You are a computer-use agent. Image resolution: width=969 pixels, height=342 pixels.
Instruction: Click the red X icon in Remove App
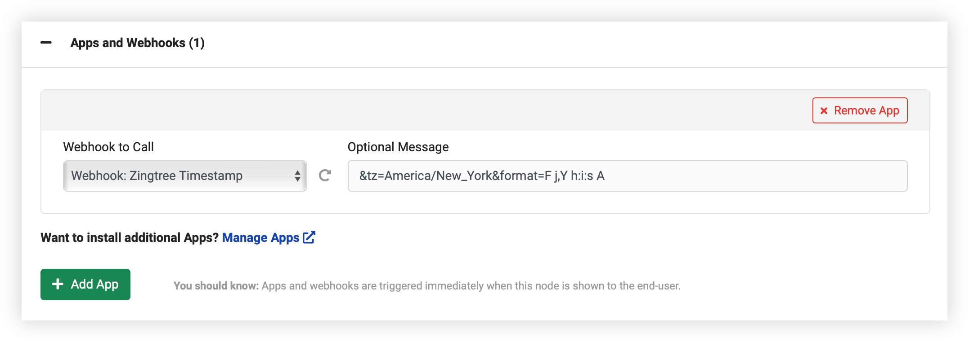tap(824, 111)
